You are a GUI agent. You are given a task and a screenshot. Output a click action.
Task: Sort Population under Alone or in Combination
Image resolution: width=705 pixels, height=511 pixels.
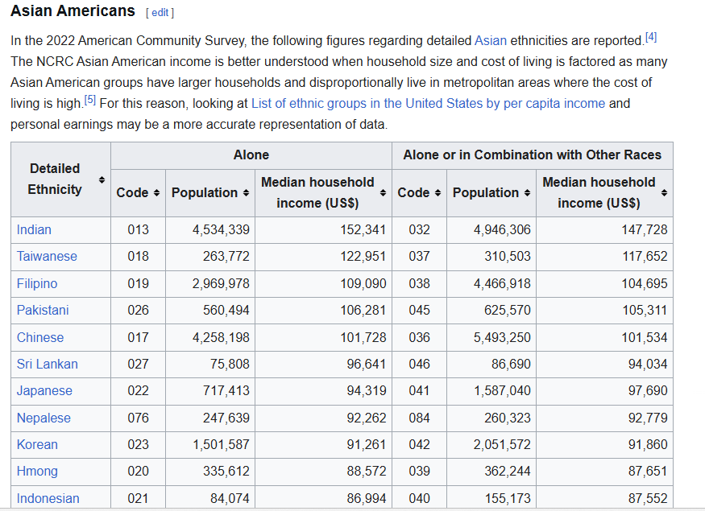click(526, 193)
